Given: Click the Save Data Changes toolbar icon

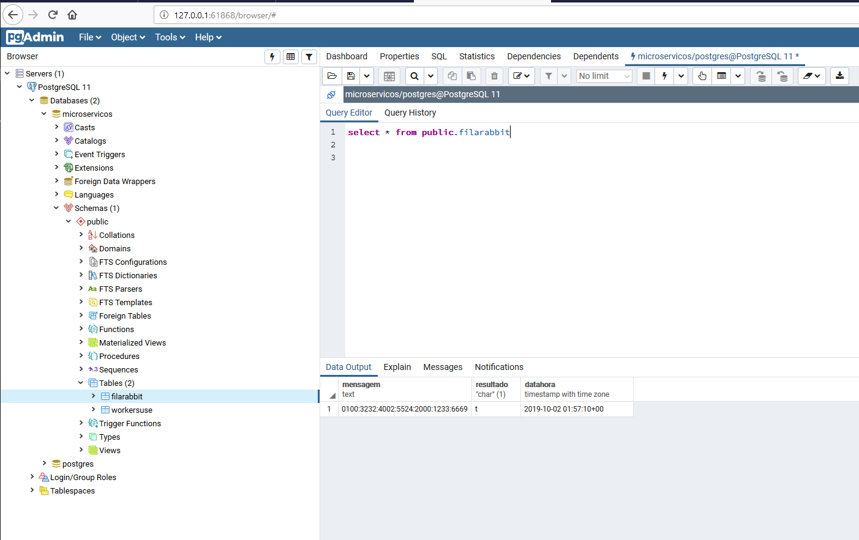Looking at the screenshot, I should [x=389, y=76].
